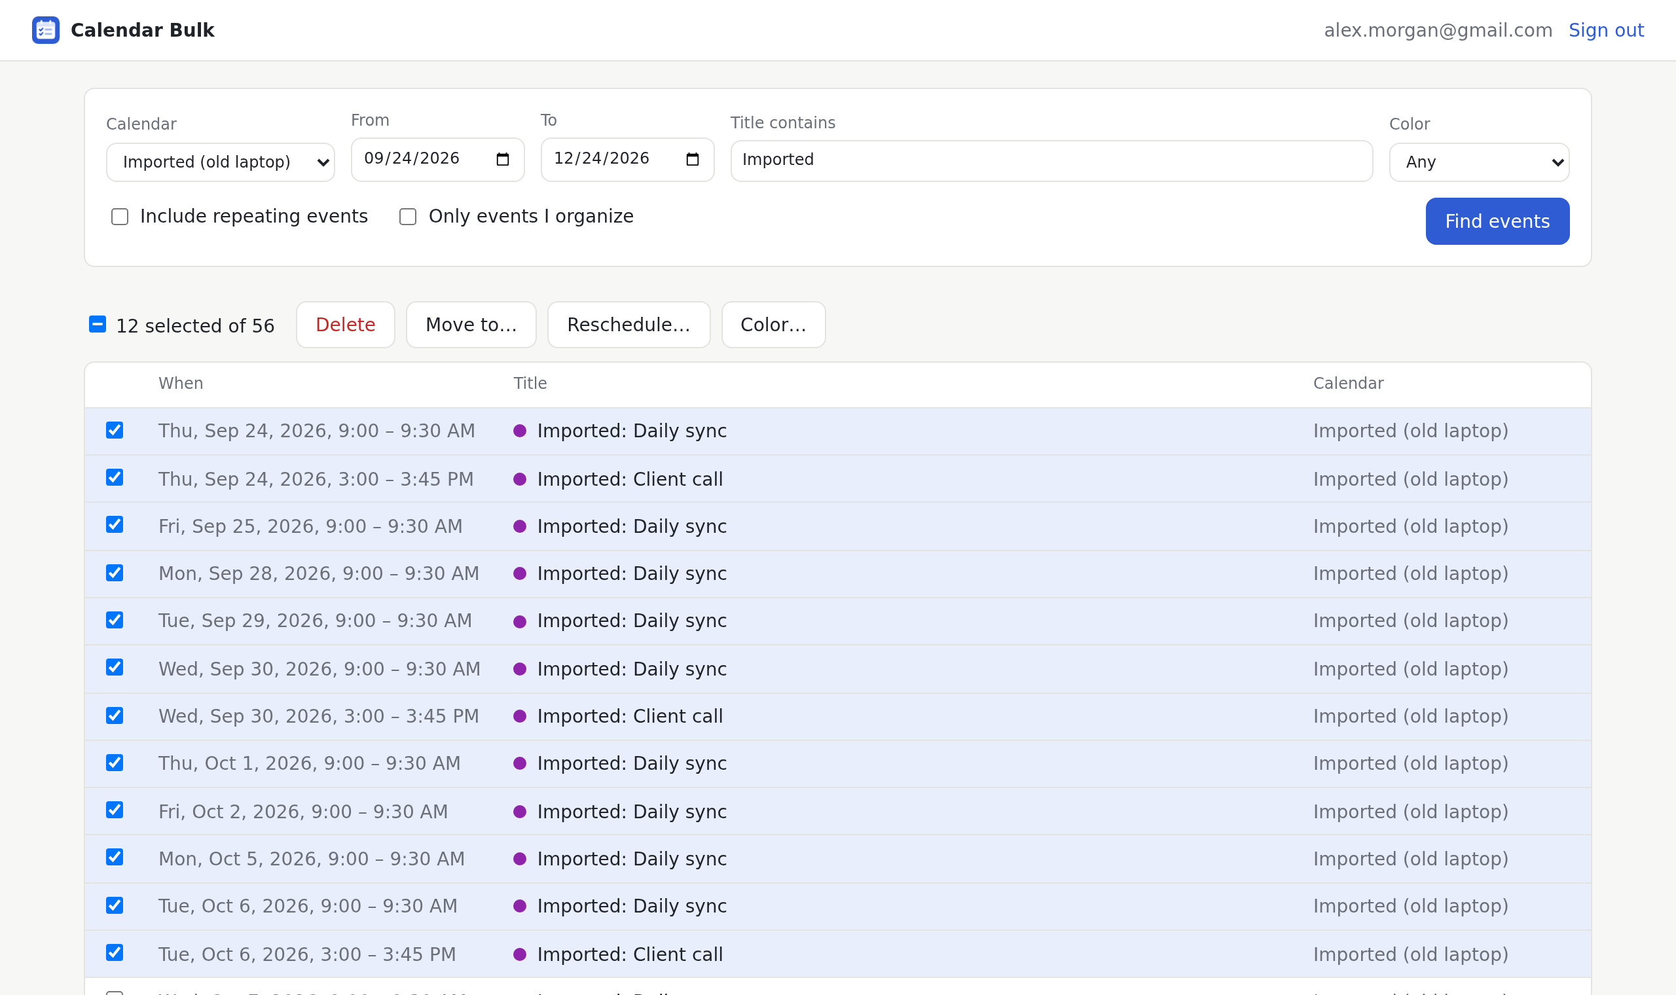Click 'Mon, Sep 28, 2026, 9:00 – 9:30 AM'

coord(318,573)
